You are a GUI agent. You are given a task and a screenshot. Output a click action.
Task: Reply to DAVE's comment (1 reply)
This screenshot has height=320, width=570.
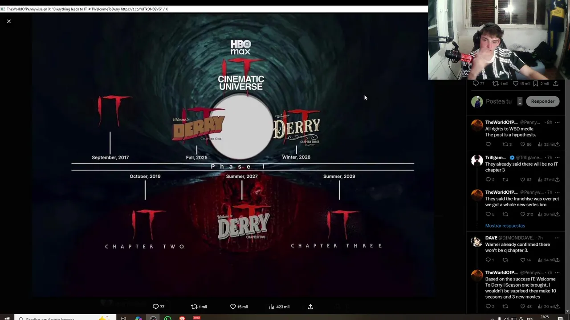coord(490,260)
